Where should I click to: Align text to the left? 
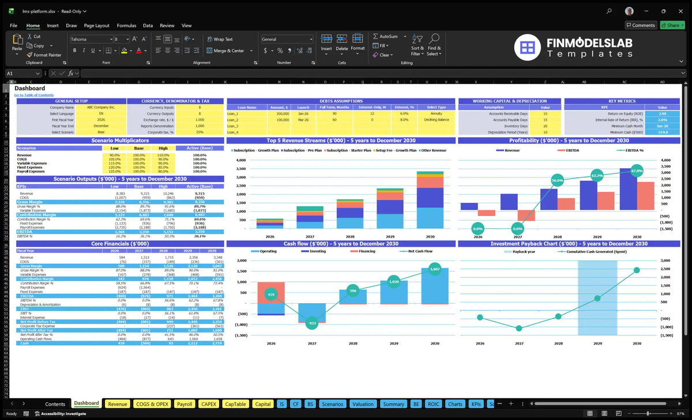pyautogui.click(x=158, y=51)
